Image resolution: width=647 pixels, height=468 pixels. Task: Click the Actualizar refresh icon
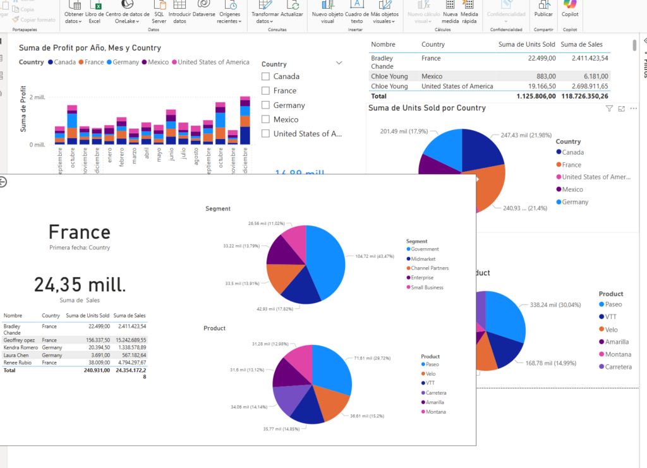[292, 5]
